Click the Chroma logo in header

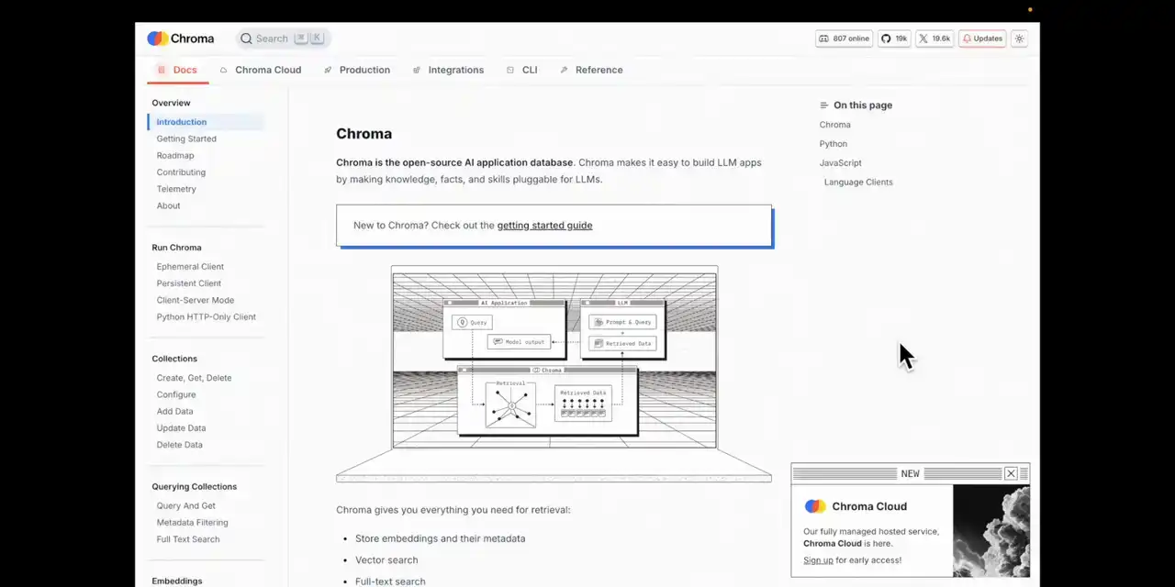click(181, 39)
